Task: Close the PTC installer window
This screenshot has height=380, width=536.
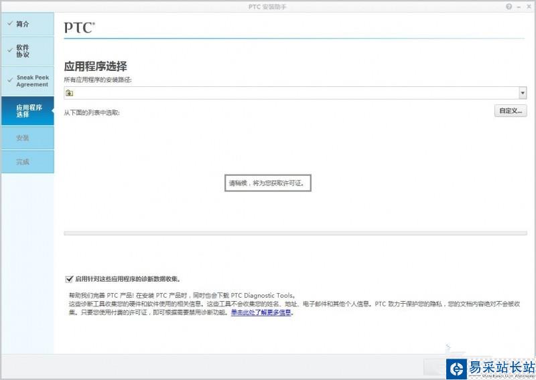Action: click(x=529, y=7)
